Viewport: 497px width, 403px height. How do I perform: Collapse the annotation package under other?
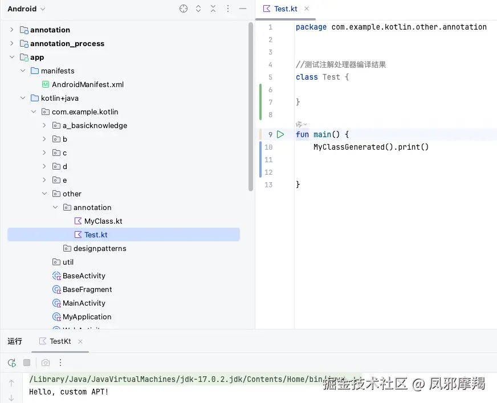(55, 207)
